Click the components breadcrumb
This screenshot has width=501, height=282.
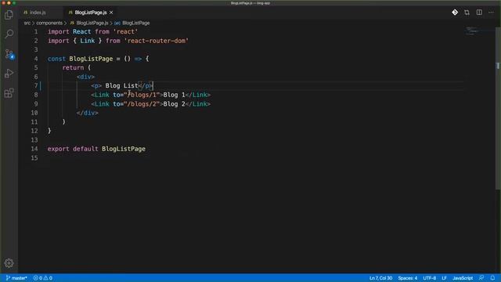click(49, 23)
